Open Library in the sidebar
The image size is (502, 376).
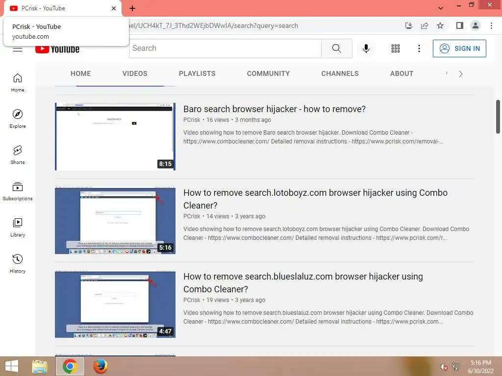click(18, 227)
